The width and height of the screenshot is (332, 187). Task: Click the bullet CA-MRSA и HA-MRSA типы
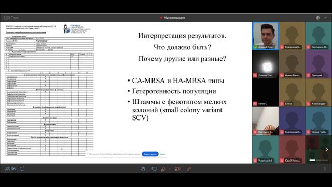[x=178, y=81]
